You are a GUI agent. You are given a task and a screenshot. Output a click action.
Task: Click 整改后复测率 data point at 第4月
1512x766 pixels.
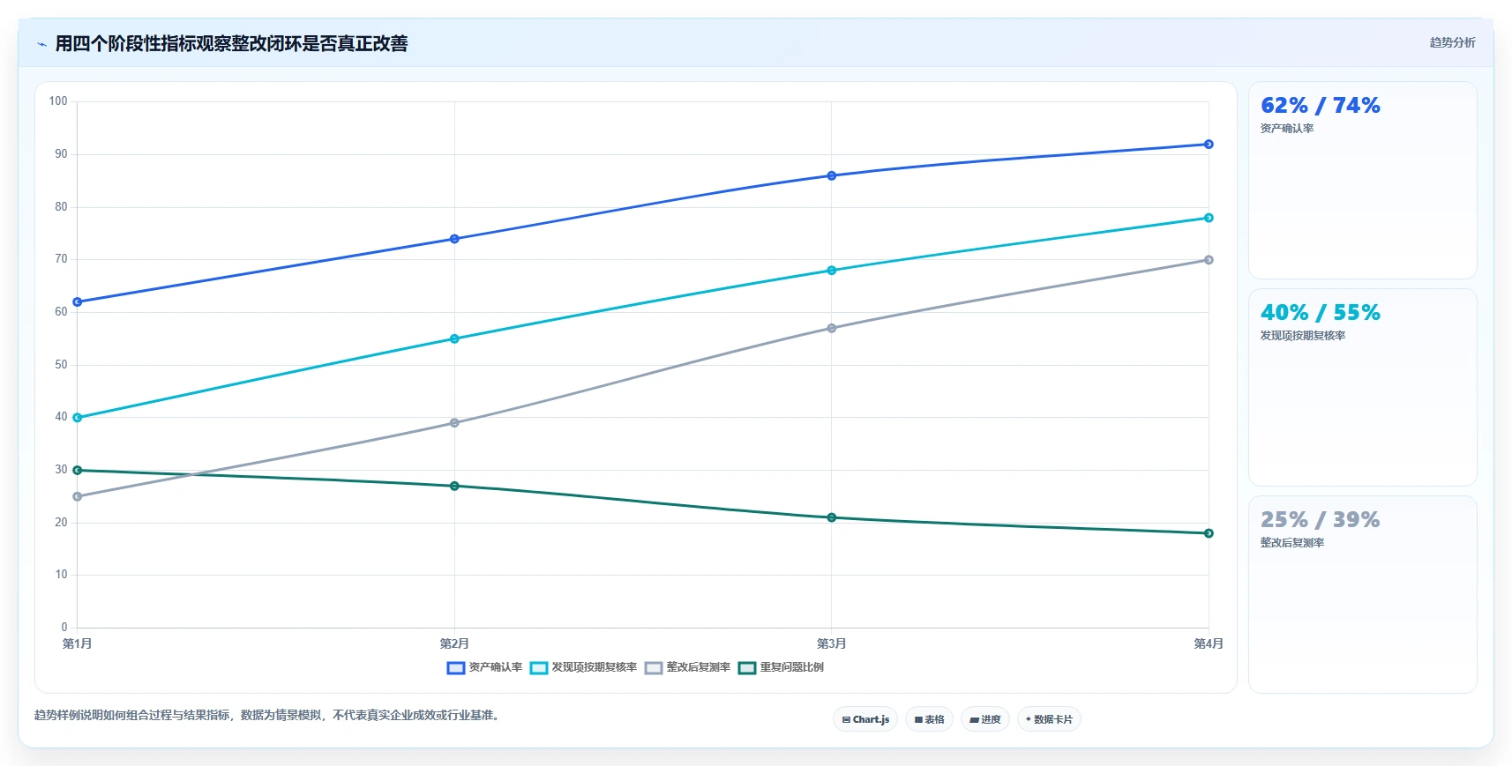1209,260
